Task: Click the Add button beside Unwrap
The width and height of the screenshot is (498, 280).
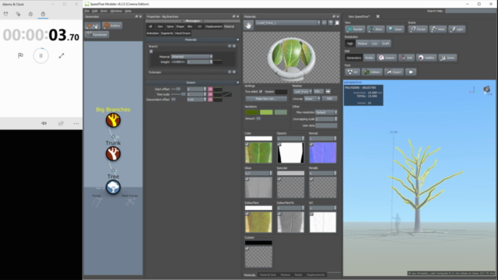Action: pos(329,99)
